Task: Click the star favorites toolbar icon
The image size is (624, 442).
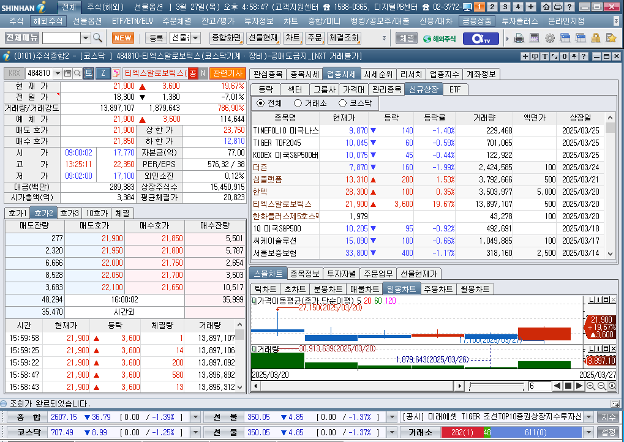Action: (x=611, y=38)
